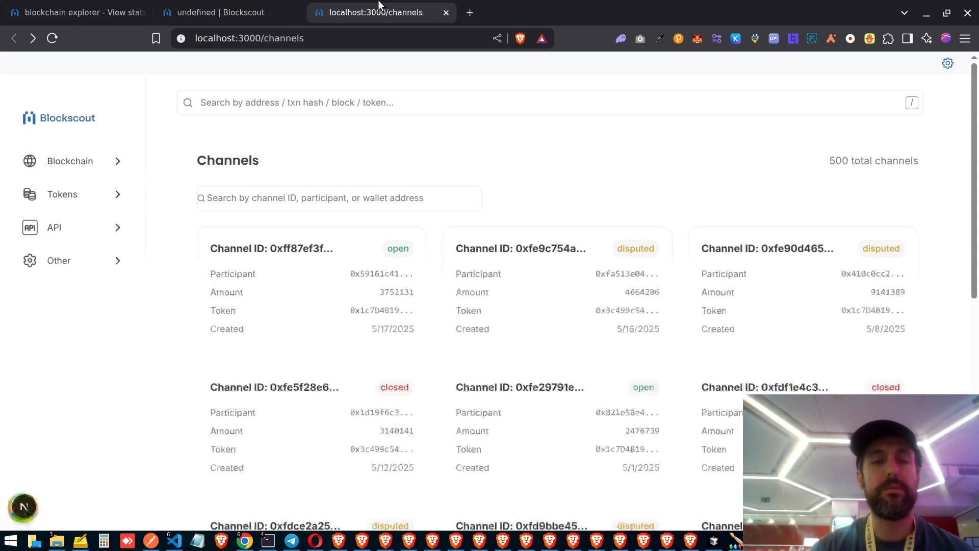Screen dimensions: 979x551
Task: Open channel 0xfe9c754a... card title
Action: (521, 248)
